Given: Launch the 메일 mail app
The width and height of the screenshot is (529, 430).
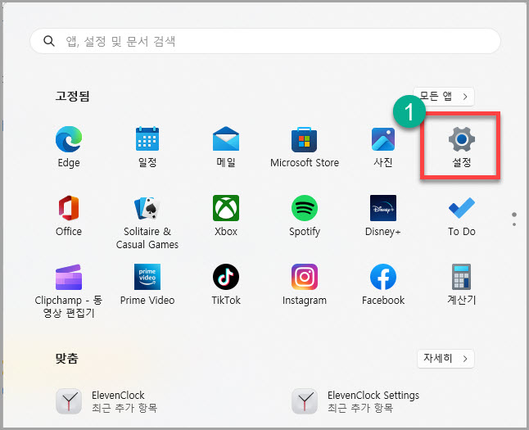Looking at the screenshot, I should point(226,146).
